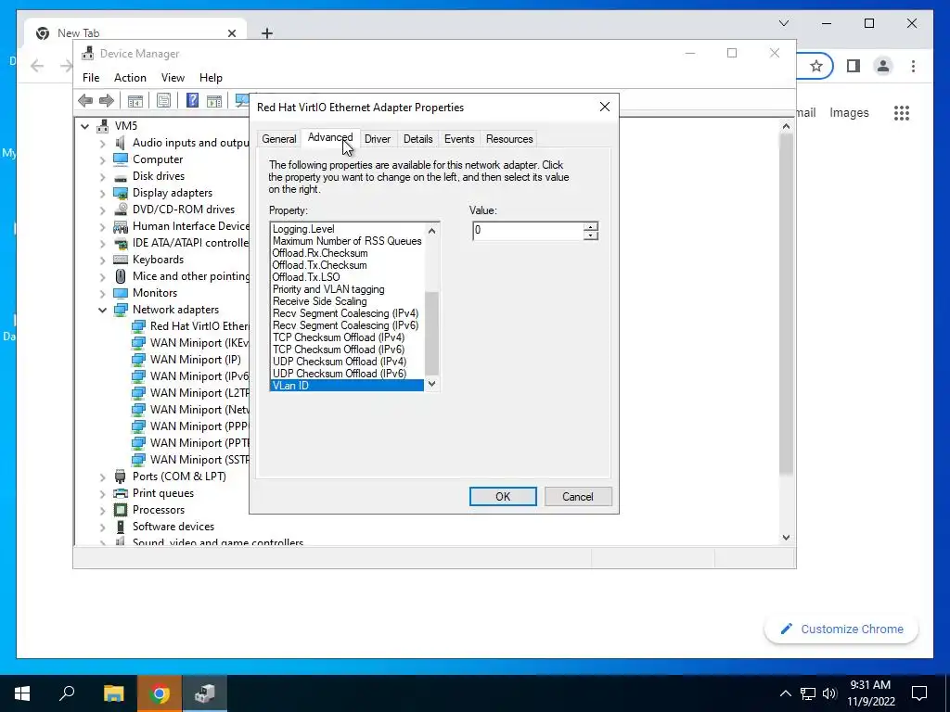
Task: Click Chrome bookmark star icon
Action: coord(816,66)
